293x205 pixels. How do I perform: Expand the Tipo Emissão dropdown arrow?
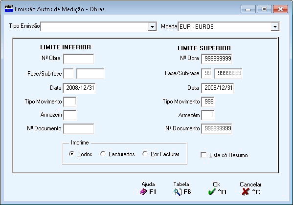click(x=152, y=27)
